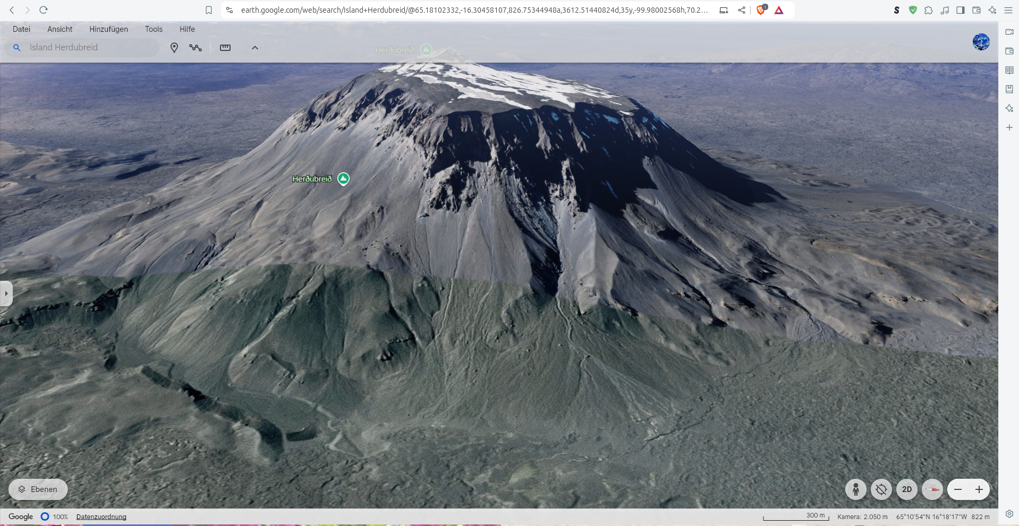
Task: Toggle the browser sidebar panel
Action: [x=961, y=10]
